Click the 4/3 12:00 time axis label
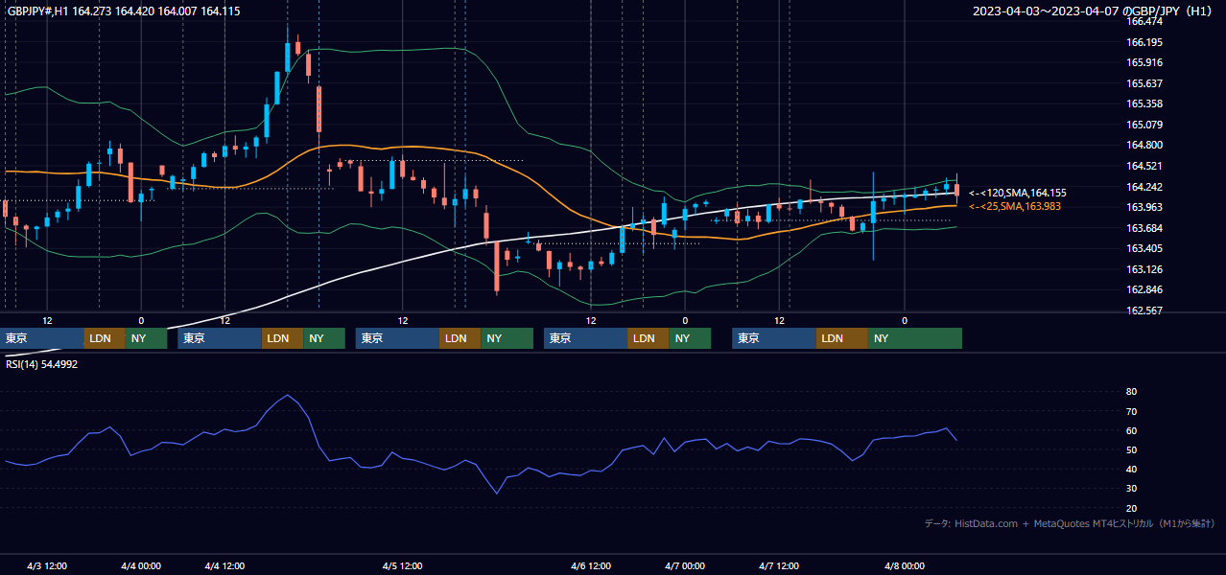The width and height of the screenshot is (1226, 575). 46,566
